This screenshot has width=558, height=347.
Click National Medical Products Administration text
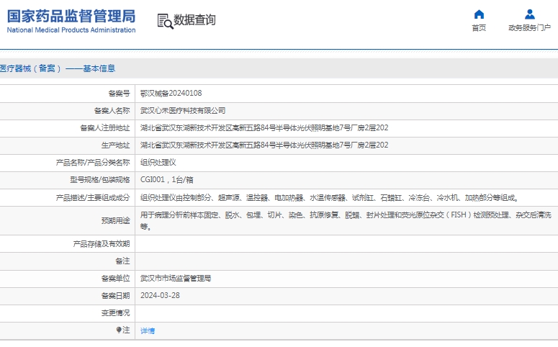[71, 30]
